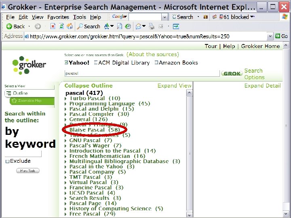291x218 pixels.
Task: Click the More Tools button
Action: click(x=27, y=171)
